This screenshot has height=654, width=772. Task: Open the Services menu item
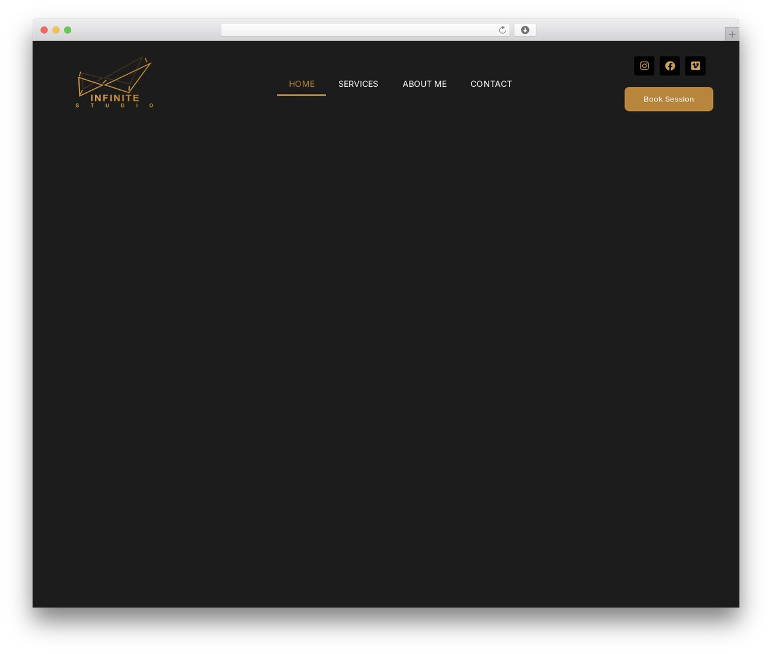click(358, 84)
